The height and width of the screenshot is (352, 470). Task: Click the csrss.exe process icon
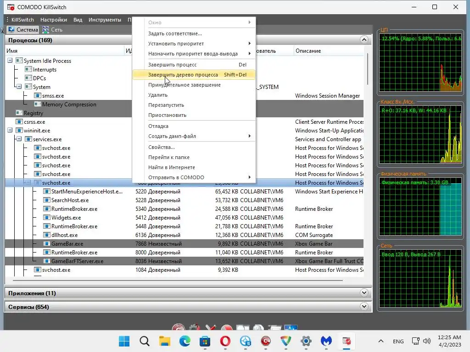click(x=19, y=122)
